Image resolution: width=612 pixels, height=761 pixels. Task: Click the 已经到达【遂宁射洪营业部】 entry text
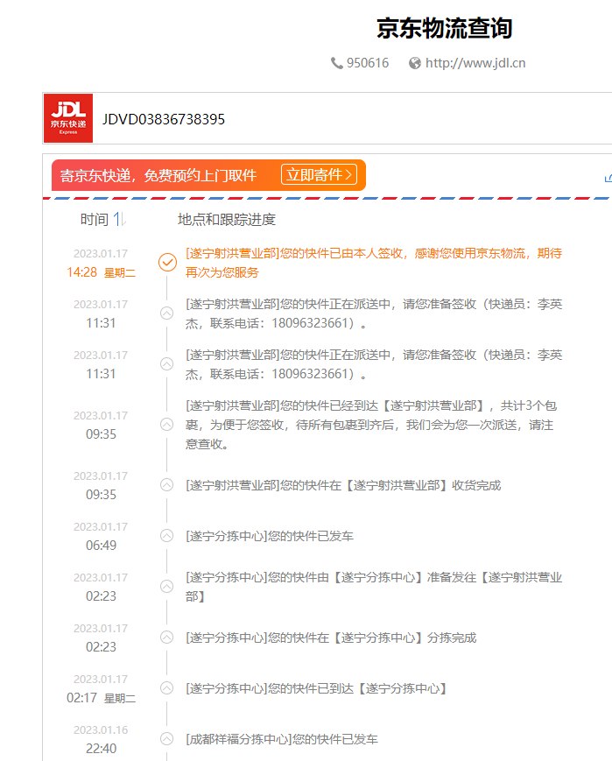[x=371, y=425]
